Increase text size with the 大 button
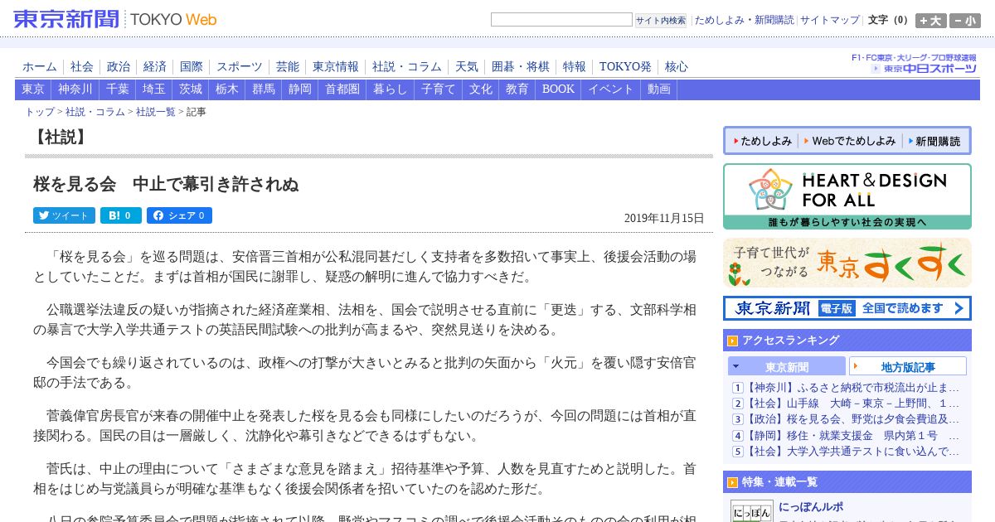Viewport: 995px width, 522px height. 930,21
